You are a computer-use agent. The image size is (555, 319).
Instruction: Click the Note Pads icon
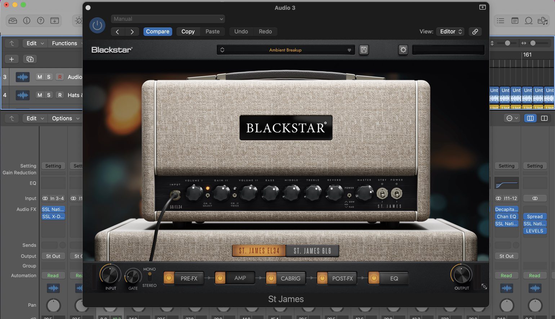[514, 20]
